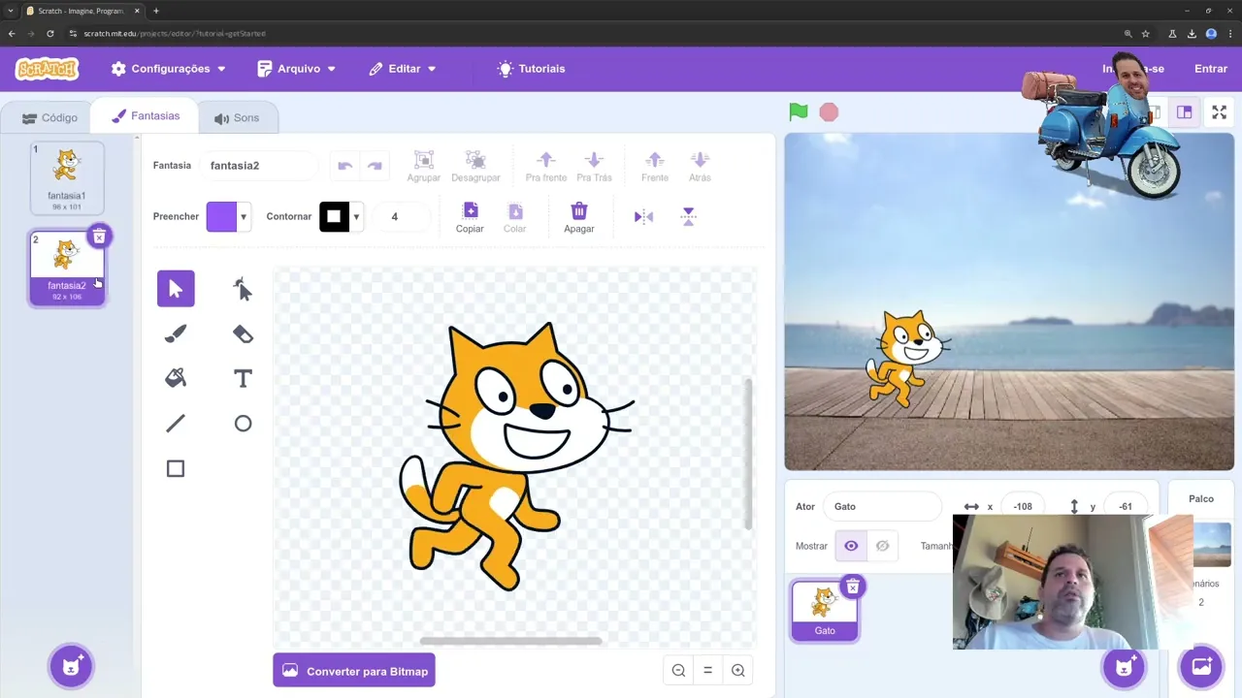Choose the Eraser tool
Screen dimensions: 1242x698
[243, 333]
